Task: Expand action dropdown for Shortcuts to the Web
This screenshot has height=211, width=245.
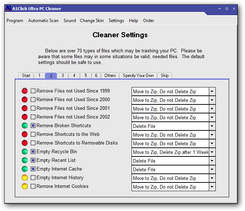Action: (212, 135)
